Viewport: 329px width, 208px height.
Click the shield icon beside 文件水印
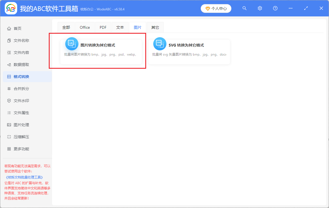[9, 101]
